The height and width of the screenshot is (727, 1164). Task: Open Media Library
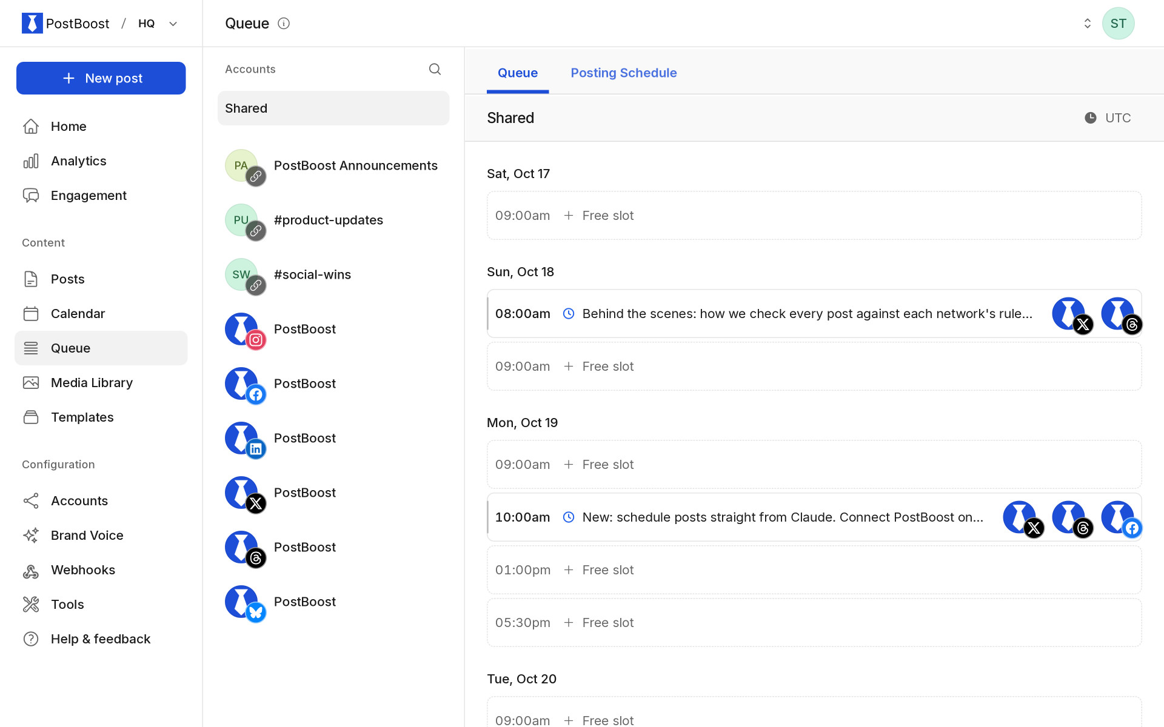coord(101,382)
